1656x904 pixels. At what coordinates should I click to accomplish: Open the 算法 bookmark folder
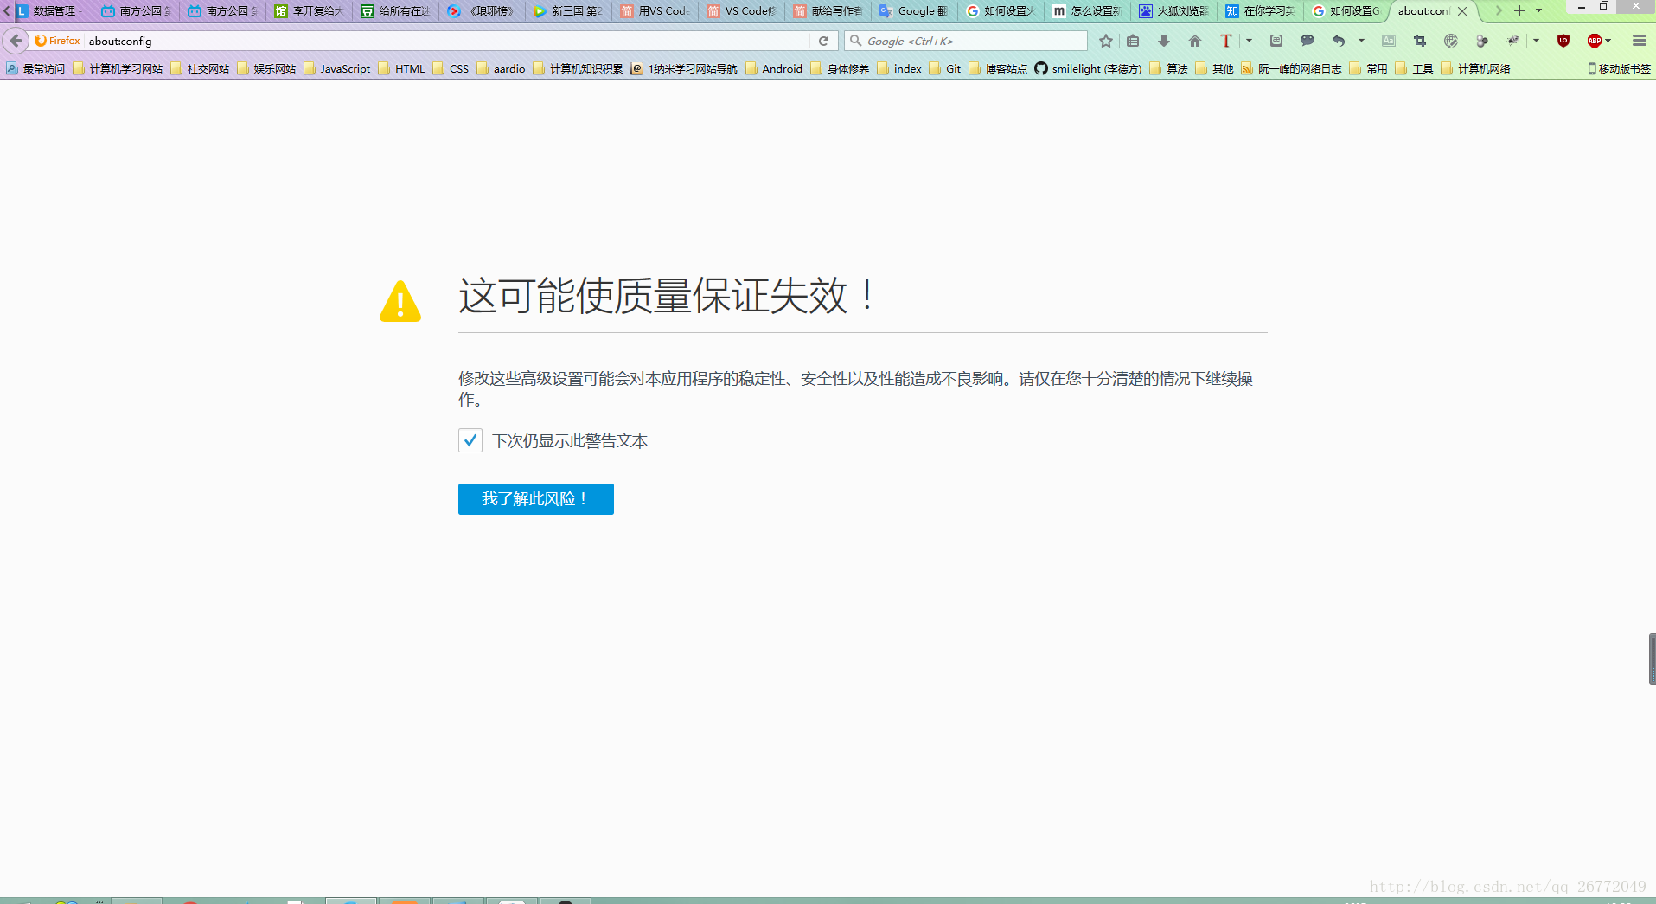pos(1169,68)
